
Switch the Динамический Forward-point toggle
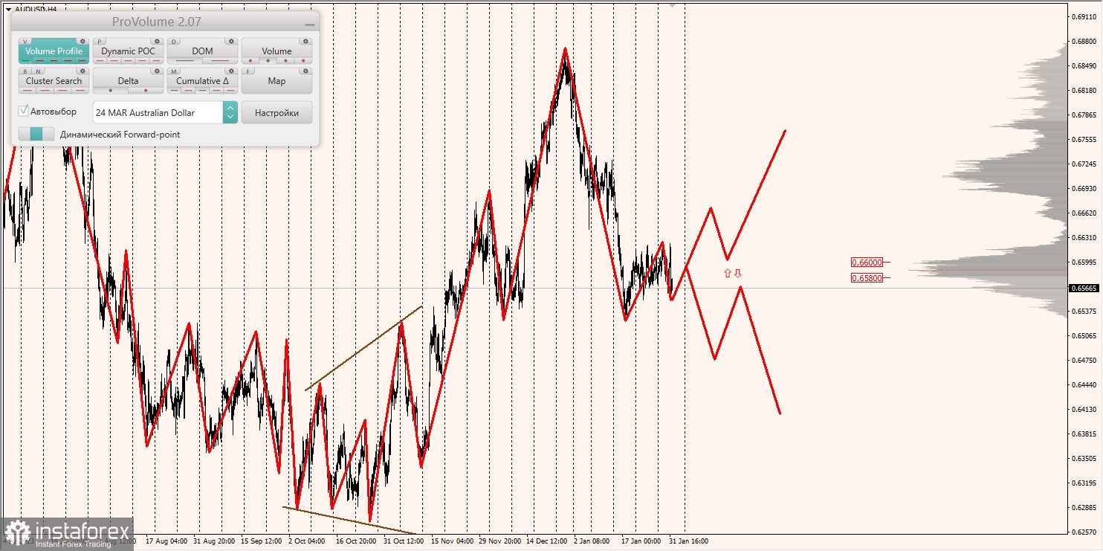[36, 134]
